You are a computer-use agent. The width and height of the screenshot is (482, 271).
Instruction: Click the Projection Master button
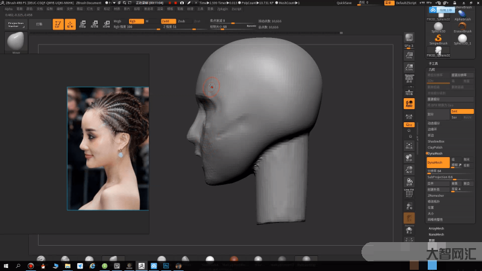click(x=17, y=25)
